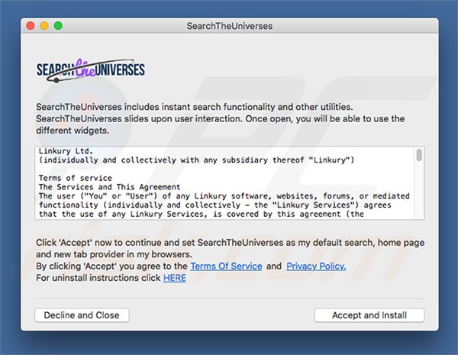Click the 'The user ("You" or "User")' line
Viewport: 458px width, 355px height.
(x=224, y=196)
